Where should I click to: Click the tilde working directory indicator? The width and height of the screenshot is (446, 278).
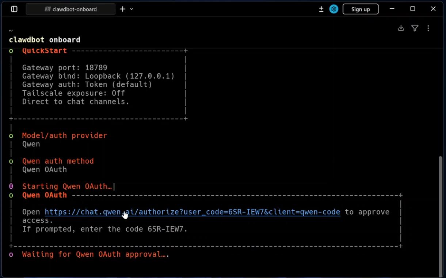coord(11,31)
